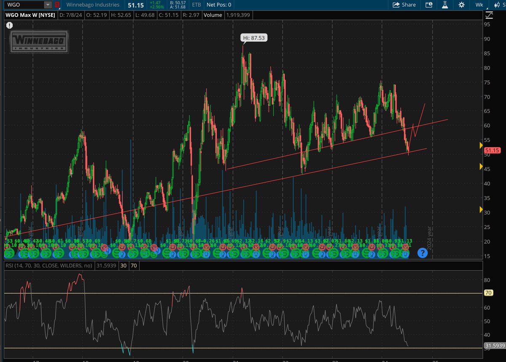Click the ETB label
The image size is (506, 362).
click(x=196, y=5)
